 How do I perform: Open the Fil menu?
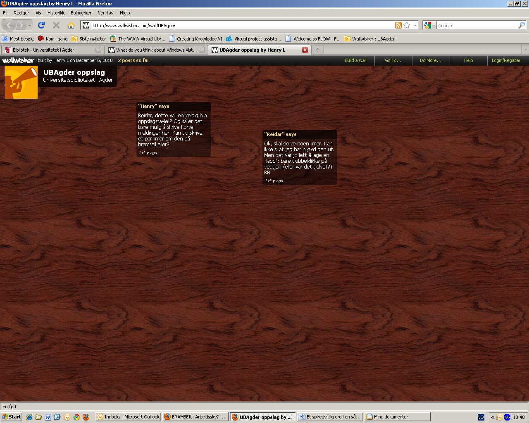click(5, 13)
